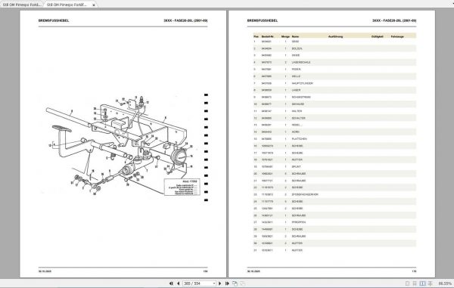Image resolution: width=454 pixels, height=288 pixels.
Task: Select the FEDER part row
Action: pos(334,70)
